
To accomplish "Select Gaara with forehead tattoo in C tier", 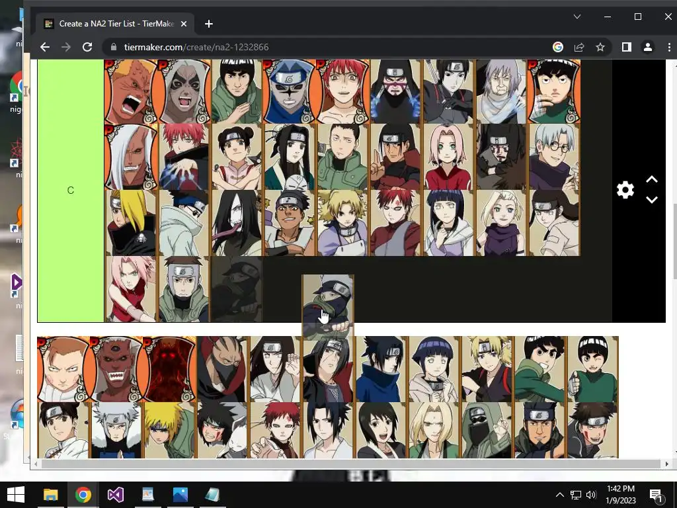I will pyautogui.click(x=395, y=223).
